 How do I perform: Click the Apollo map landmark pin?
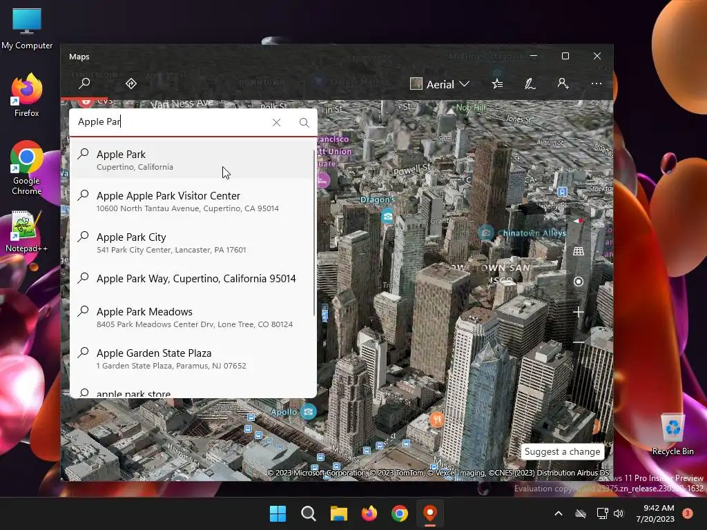tap(309, 411)
